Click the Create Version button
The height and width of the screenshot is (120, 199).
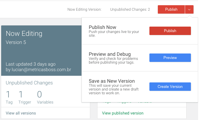170,87
